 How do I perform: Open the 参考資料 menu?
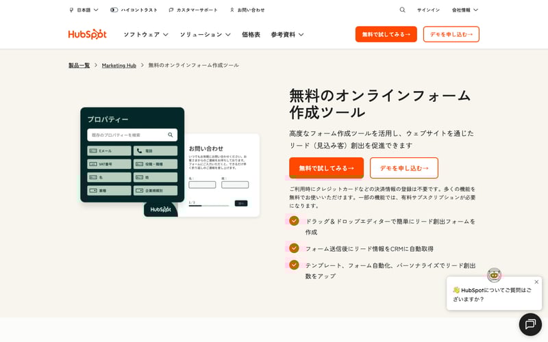point(287,35)
